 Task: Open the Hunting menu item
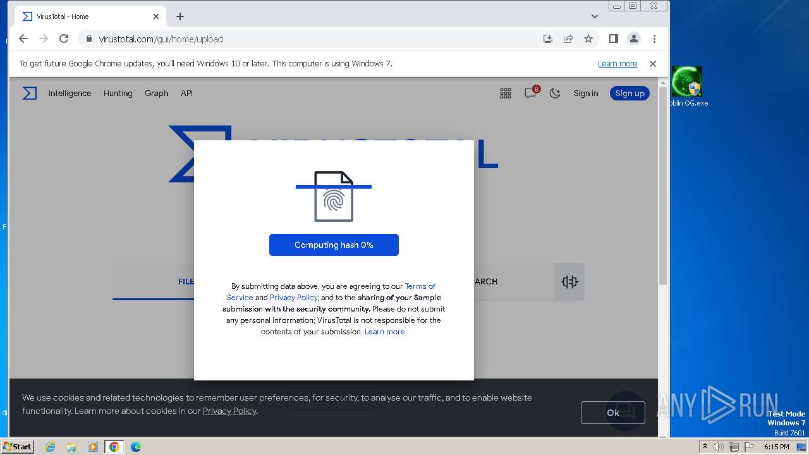pos(118,94)
